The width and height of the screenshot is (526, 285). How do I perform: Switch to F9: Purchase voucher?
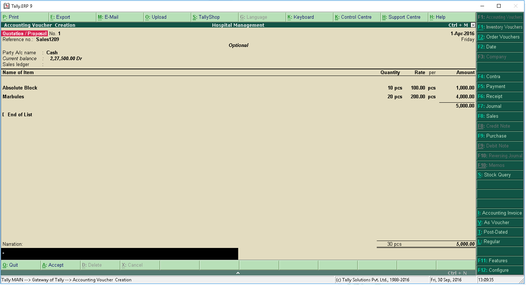point(500,136)
